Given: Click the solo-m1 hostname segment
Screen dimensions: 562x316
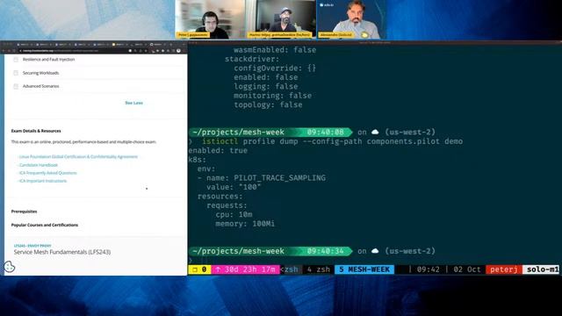Looking at the screenshot, I should [542, 269].
